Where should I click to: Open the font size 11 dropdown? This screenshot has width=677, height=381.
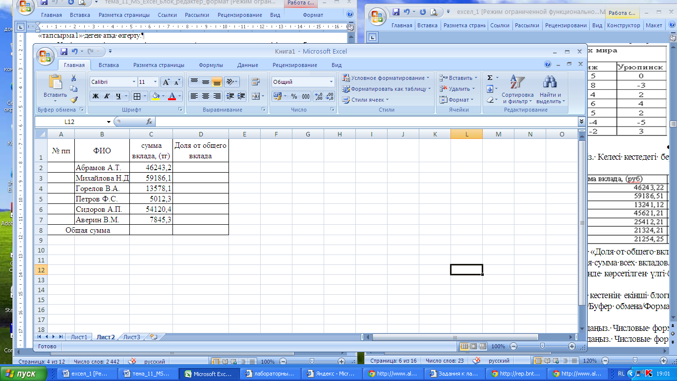pyautogui.click(x=156, y=82)
